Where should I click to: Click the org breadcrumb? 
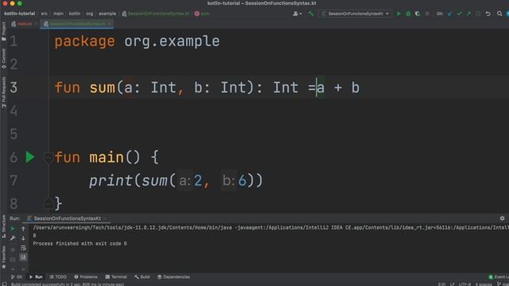[90, 14]
